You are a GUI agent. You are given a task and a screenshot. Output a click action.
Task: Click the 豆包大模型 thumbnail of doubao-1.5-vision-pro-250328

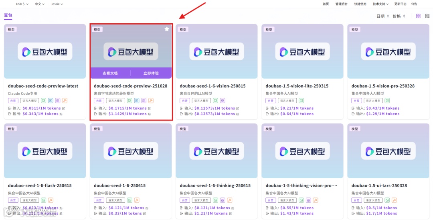click(388, 51)
